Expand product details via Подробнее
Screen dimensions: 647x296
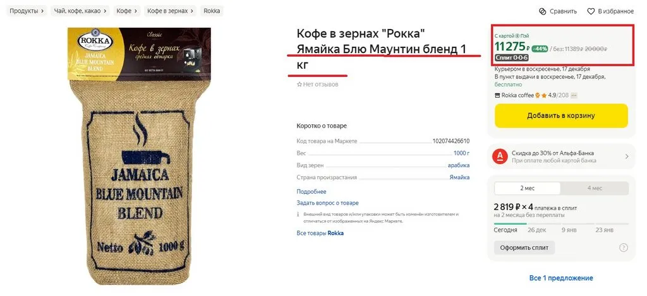(x=311, y=192)
